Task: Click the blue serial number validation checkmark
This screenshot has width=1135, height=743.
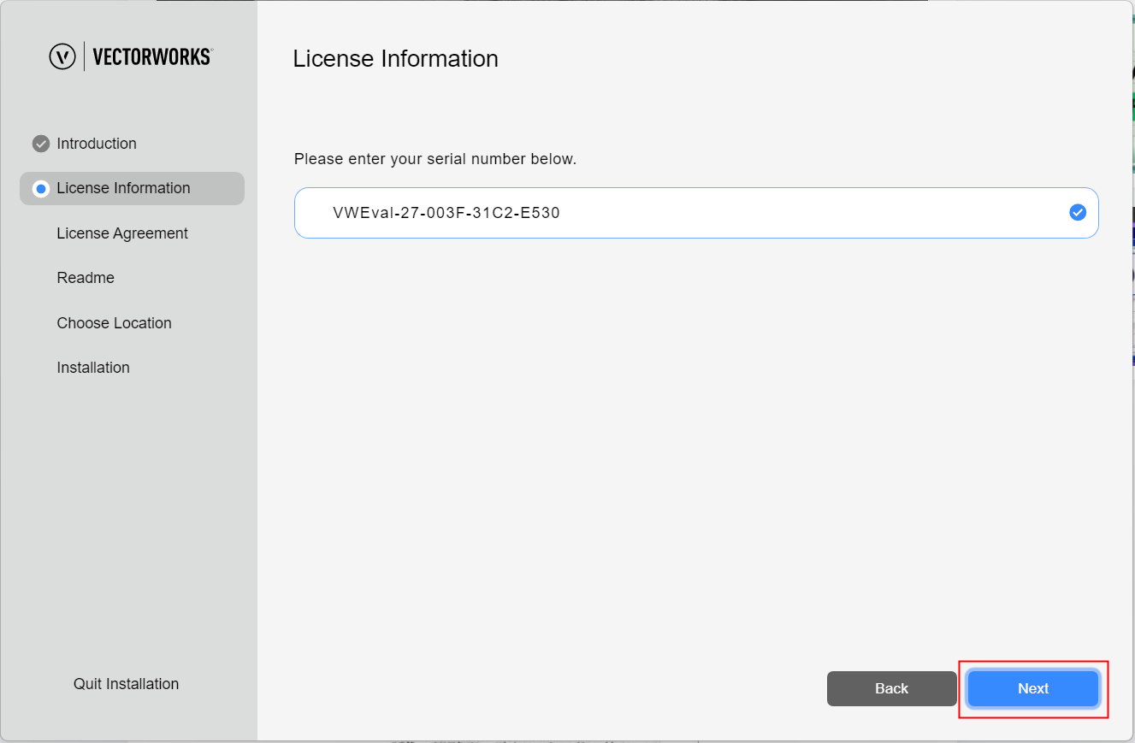Action: coord(1078,212)
